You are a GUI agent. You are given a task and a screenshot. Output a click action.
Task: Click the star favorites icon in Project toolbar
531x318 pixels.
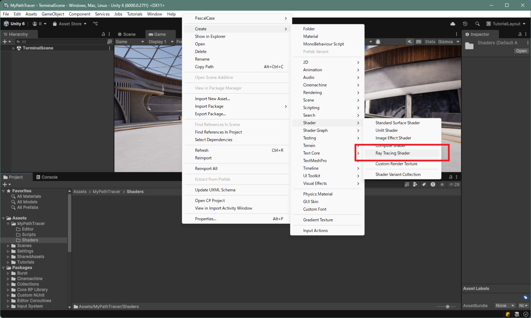442,184
